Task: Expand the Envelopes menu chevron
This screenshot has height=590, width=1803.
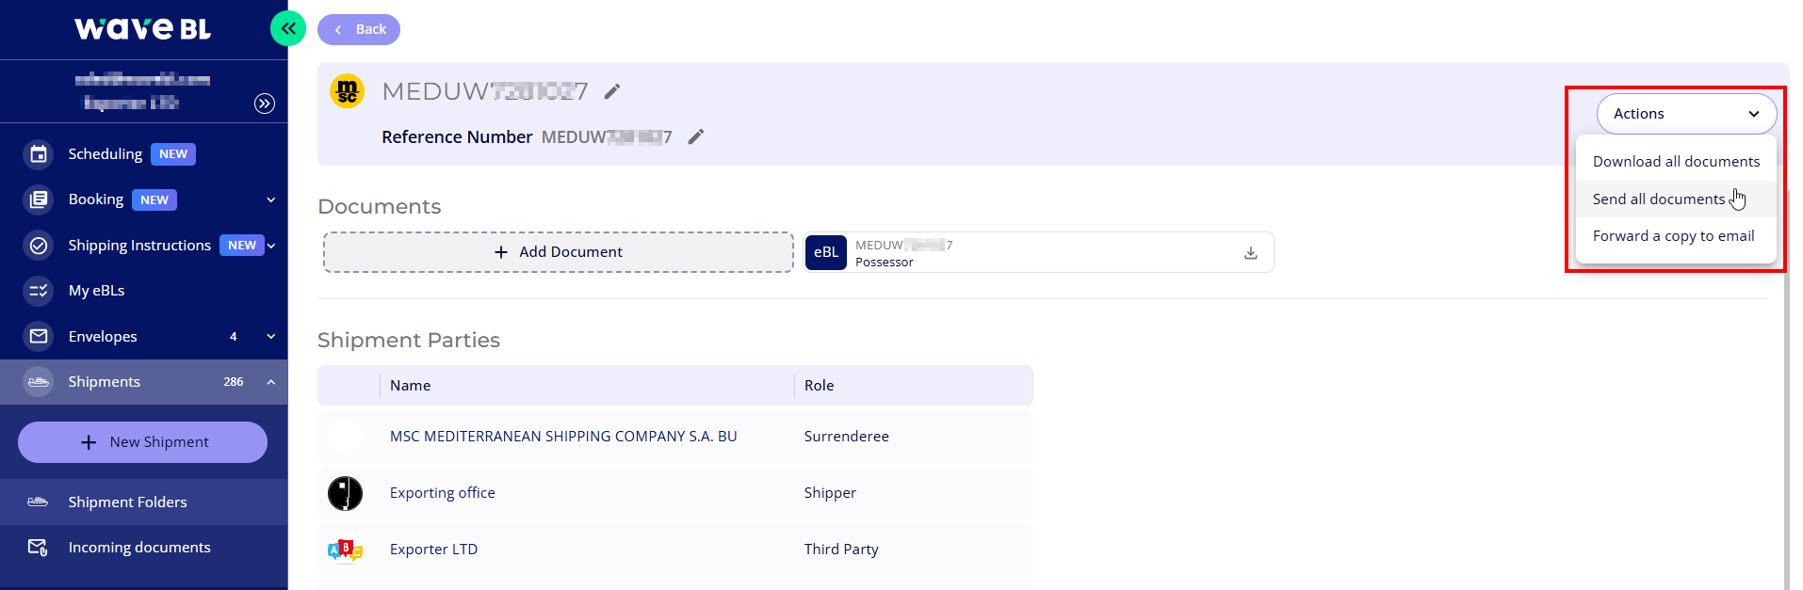Action: coord(271,336)
